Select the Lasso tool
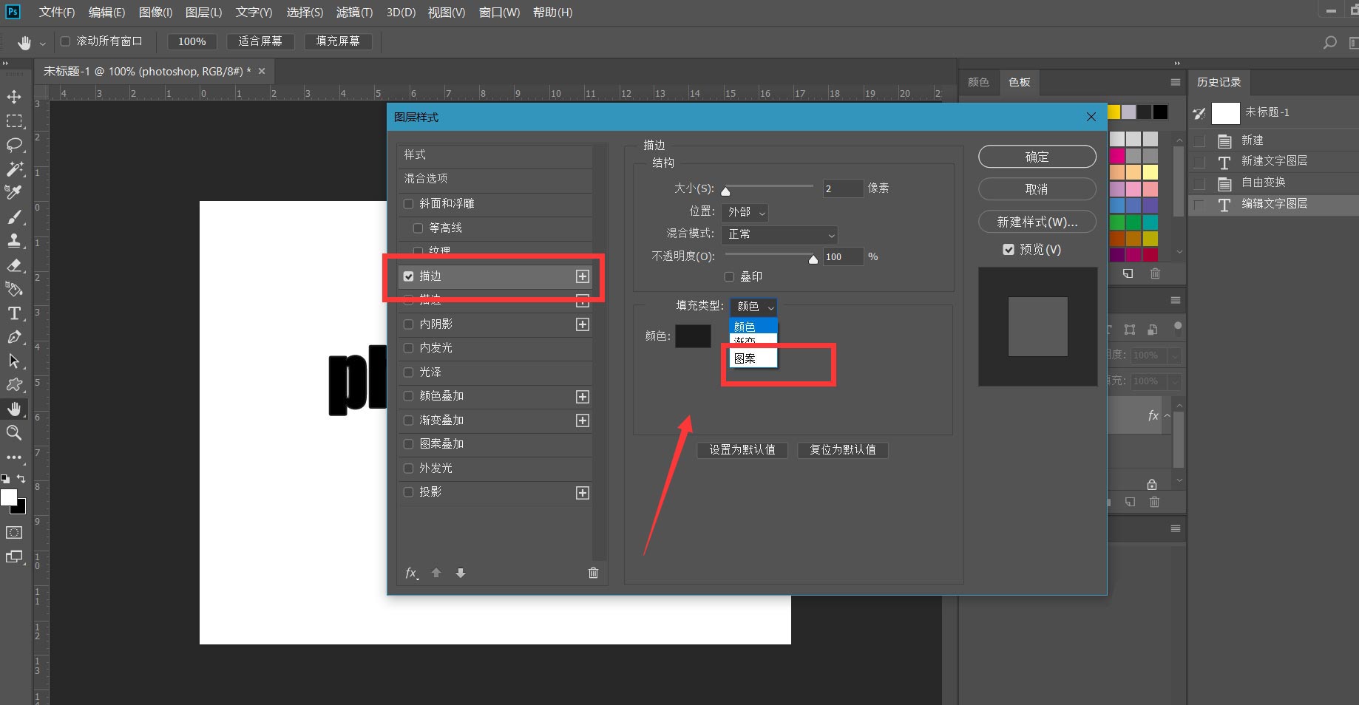The width and height of the screenshot is (1359, 705). coord(14,145)
